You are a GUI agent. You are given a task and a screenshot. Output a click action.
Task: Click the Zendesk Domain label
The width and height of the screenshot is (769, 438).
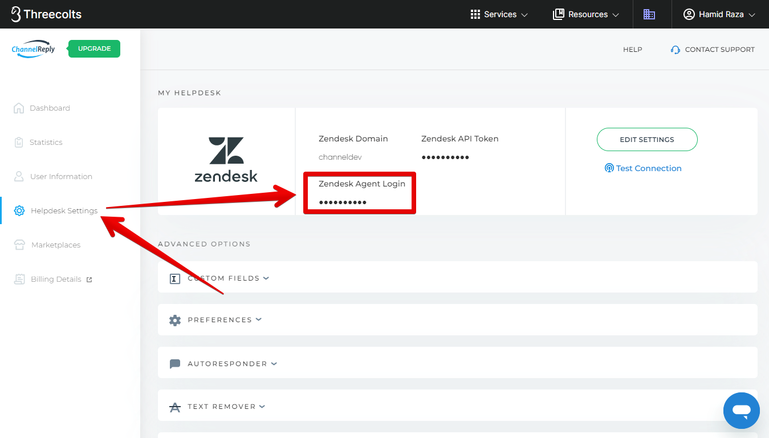tap(353, 139)
